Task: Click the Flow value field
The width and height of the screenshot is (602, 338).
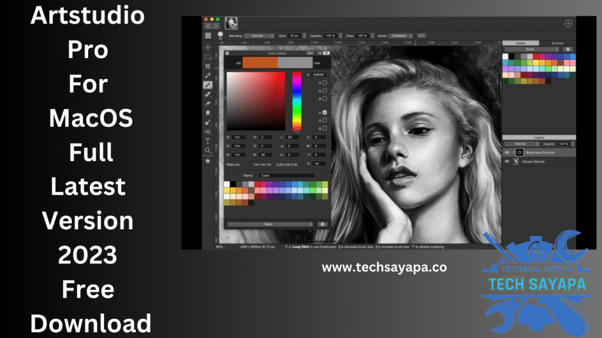Action: click(362, 36)
